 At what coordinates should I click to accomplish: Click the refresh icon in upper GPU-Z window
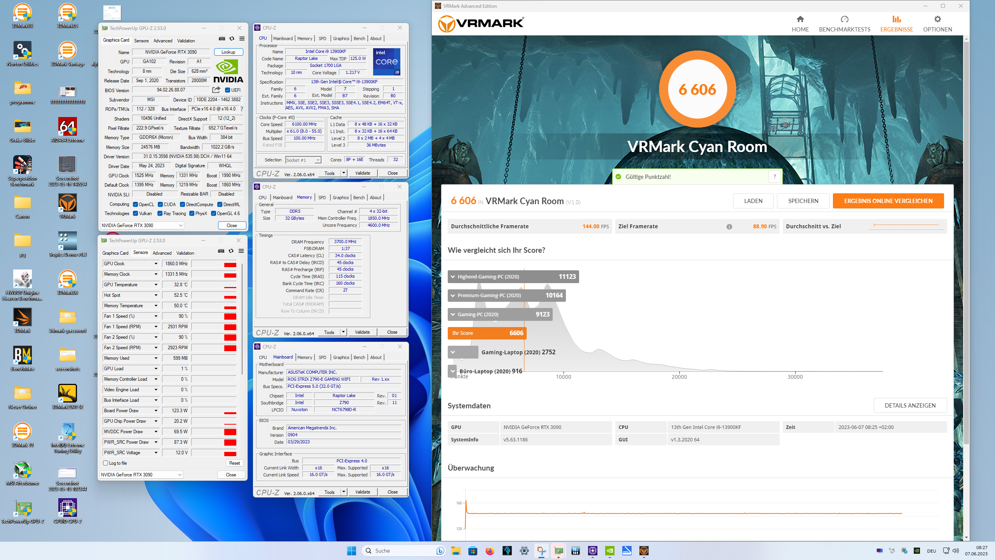tap(232, 38)
